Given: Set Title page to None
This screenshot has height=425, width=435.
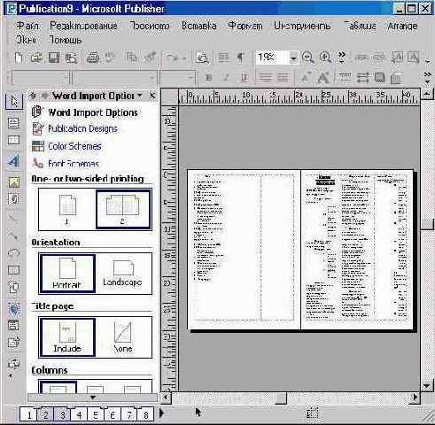Looking at the screenshot, I should [x=123, y=337].
